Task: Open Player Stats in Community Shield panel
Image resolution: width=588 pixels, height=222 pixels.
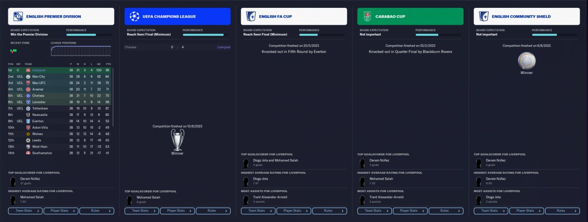Action: 527,211
